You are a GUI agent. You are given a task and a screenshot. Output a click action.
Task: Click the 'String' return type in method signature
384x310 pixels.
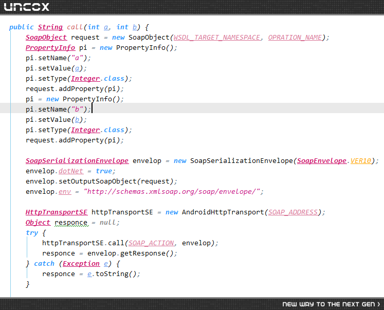coord(50,27)
